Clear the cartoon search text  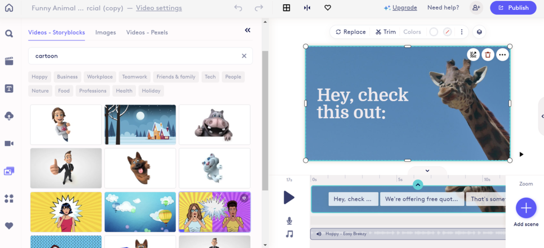point(244,56)
